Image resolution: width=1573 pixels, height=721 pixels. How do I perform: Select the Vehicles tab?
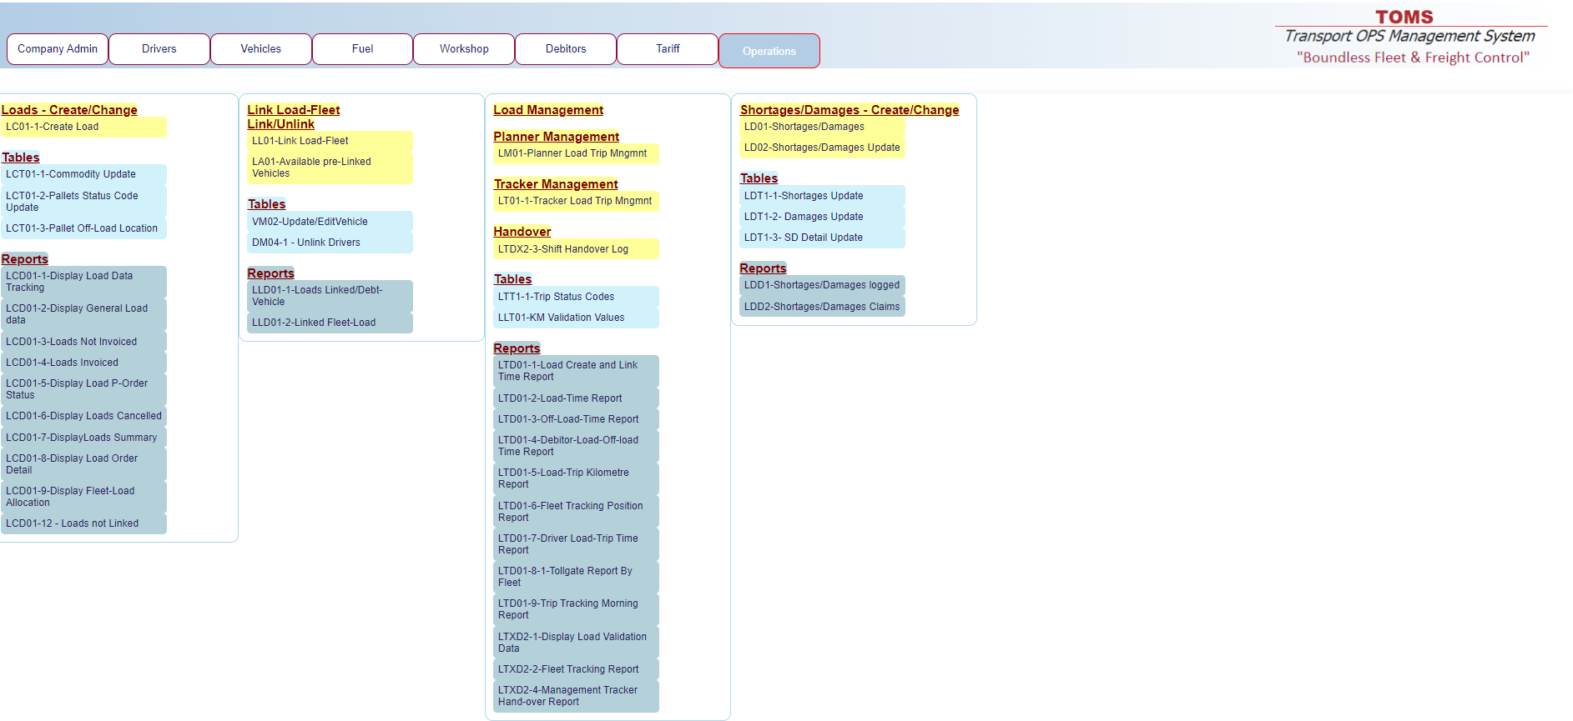pyautogui.click(x=261, y=49)
